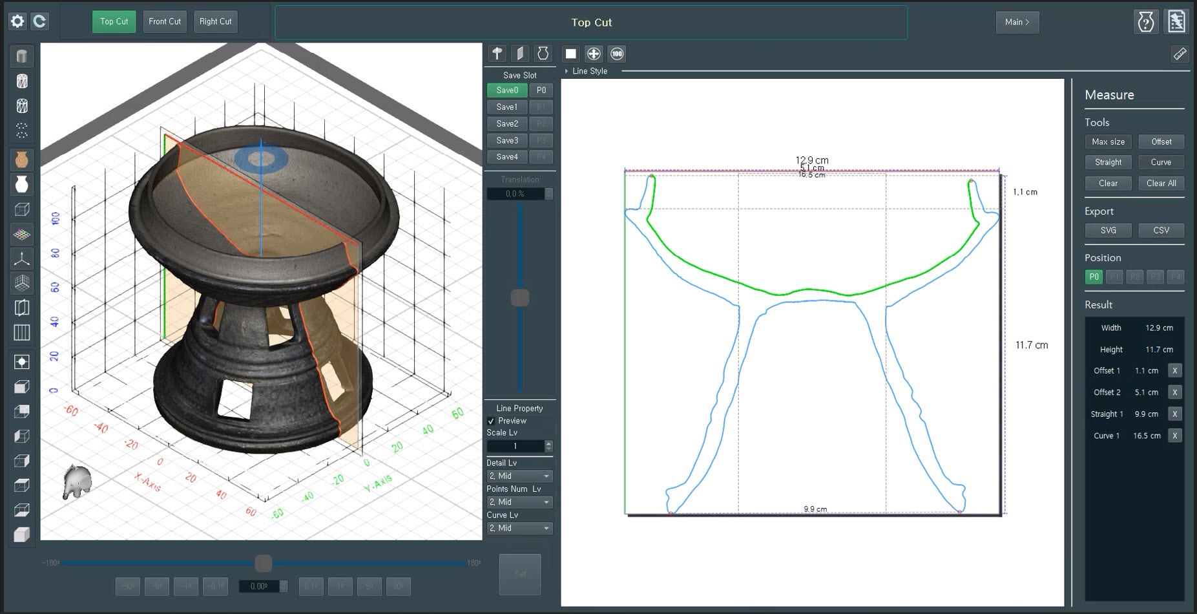Toggle the white background square button
This screenshot has width=1197, height=614.
[570, 54]
